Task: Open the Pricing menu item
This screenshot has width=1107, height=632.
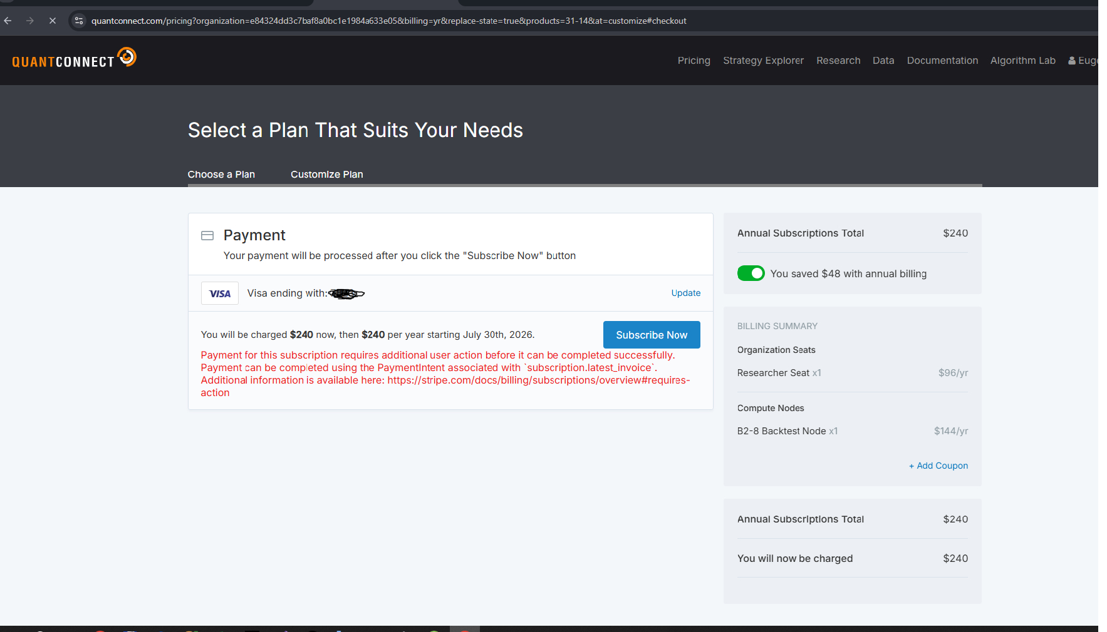Action: pyautogui.click(x=694, y=61)
